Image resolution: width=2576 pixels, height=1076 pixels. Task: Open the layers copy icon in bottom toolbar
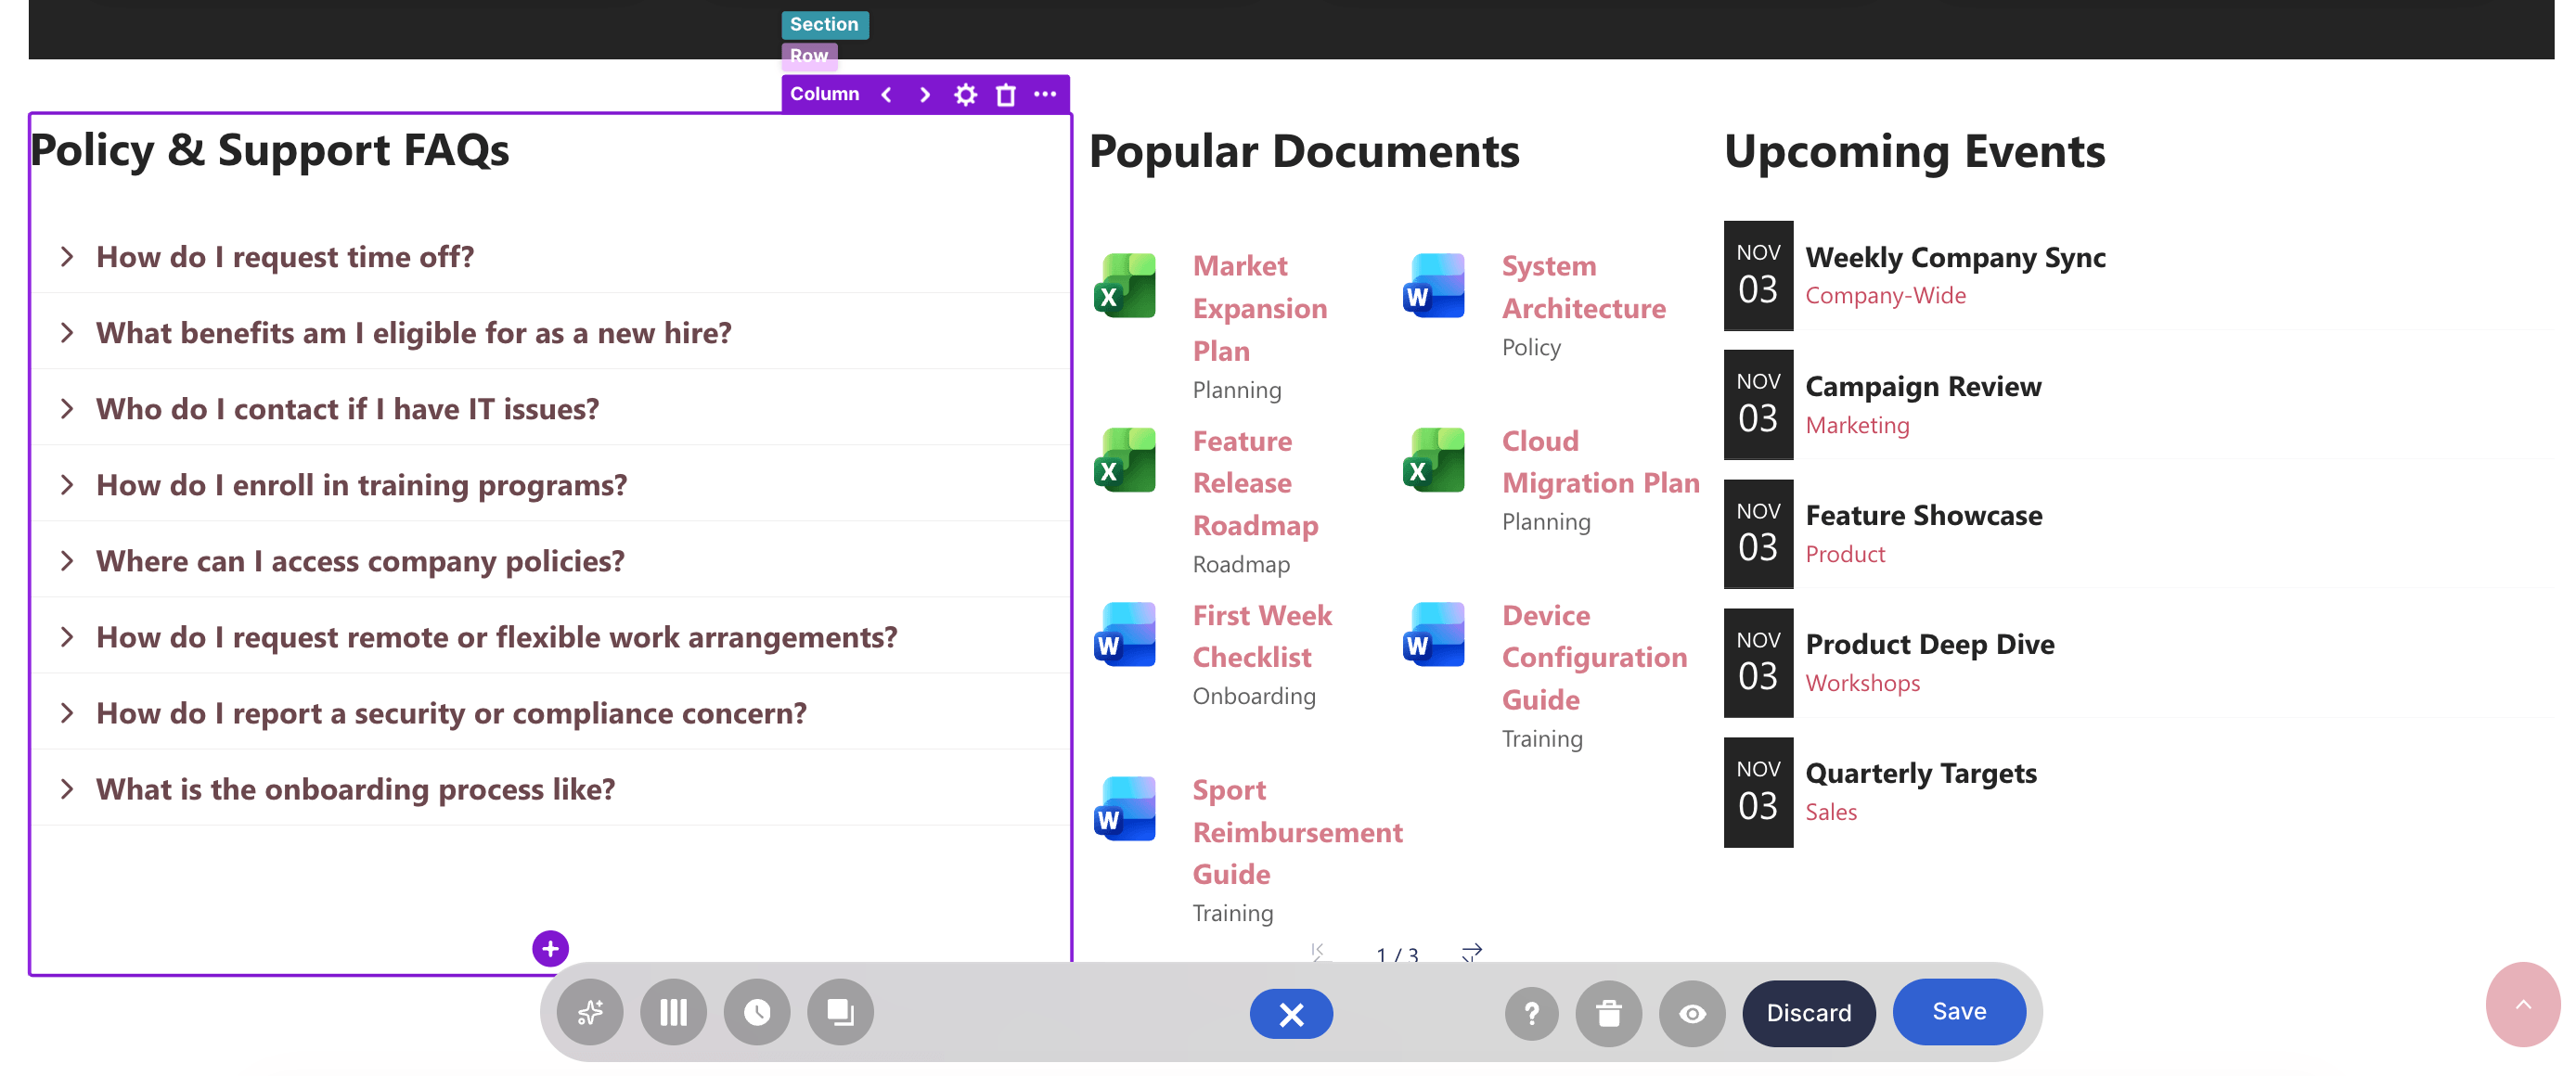(841, 1012)
